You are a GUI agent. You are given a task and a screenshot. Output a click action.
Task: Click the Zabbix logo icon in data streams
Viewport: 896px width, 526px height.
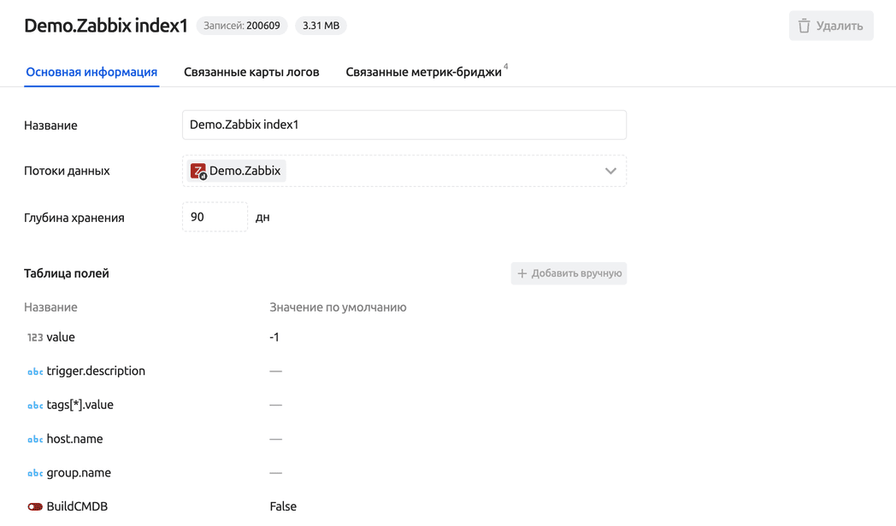198,171
